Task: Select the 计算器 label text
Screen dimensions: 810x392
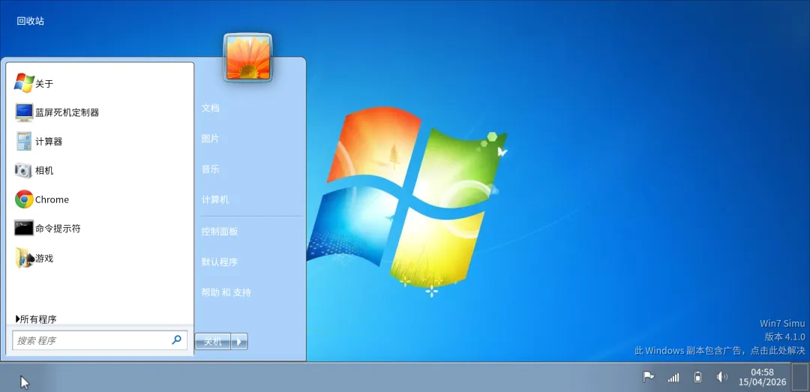Action: click(49, 141)
